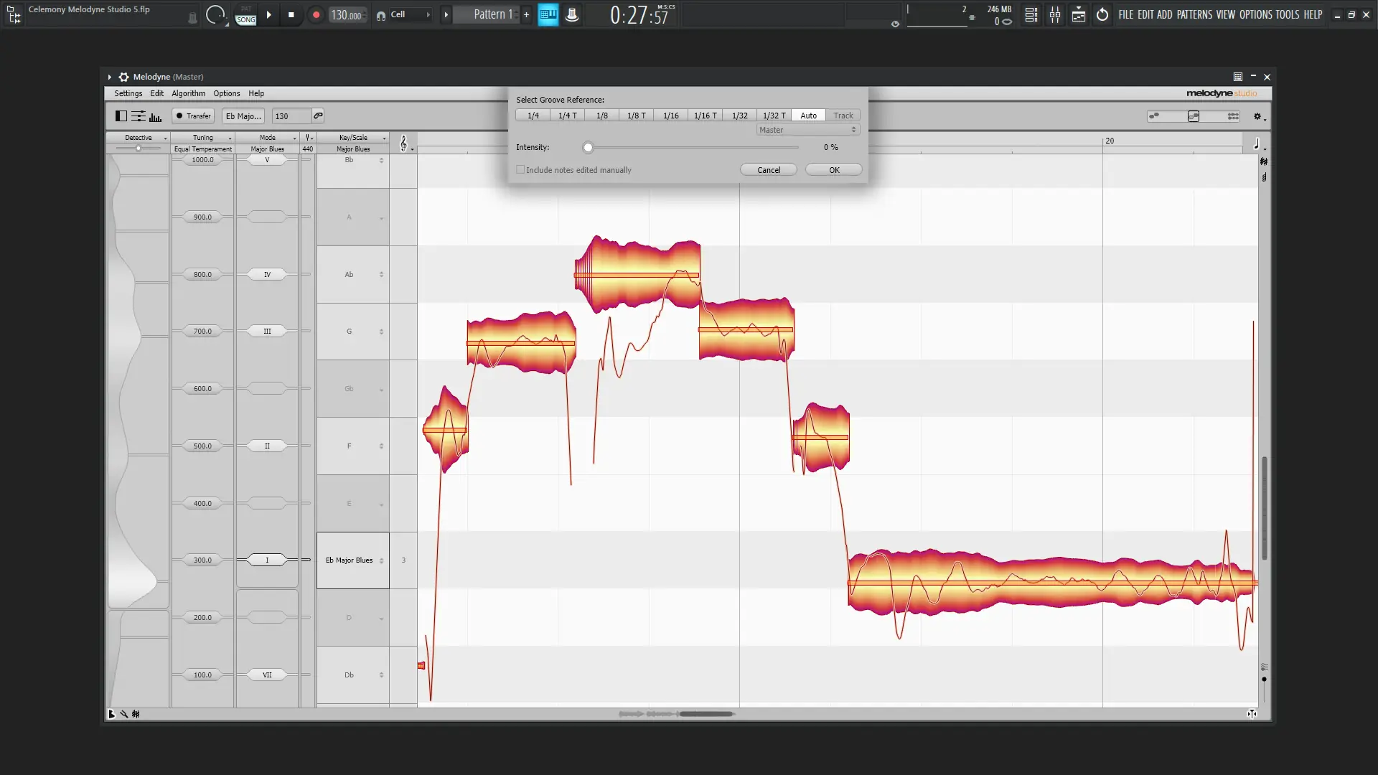The width and height of the screenshot is (1378, 775).
Task: Open the Algorithm menu
Action: (x=188, y=93)
